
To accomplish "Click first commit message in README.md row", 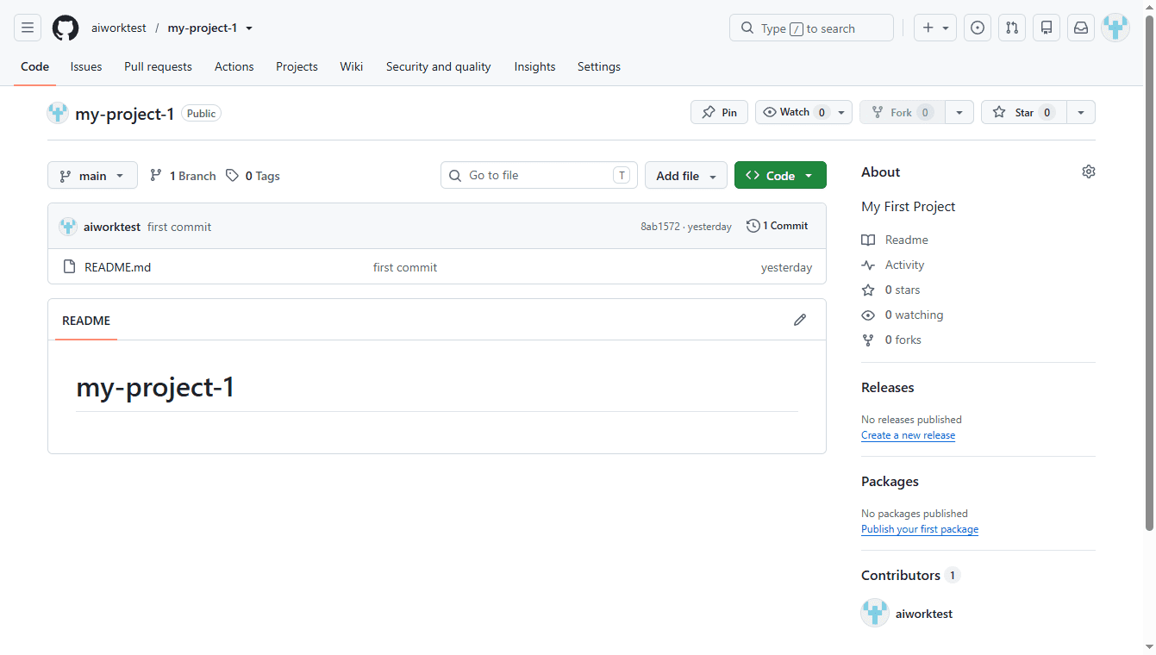I will tap(405, 267).
